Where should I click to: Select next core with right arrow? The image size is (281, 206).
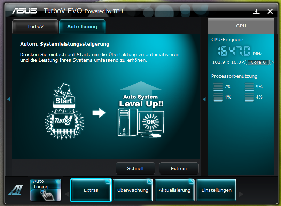(272, 62)
